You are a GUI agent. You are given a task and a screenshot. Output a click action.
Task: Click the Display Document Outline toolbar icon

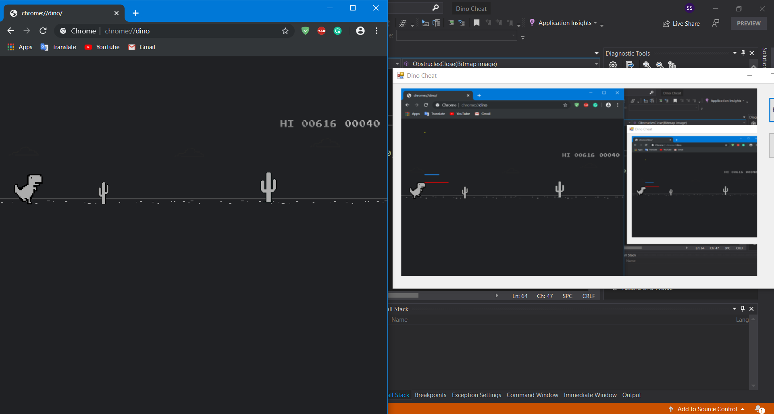pyautogui.click(x=436, y=23)
